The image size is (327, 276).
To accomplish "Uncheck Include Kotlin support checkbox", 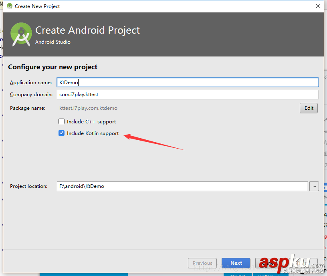I will (62, 133).
